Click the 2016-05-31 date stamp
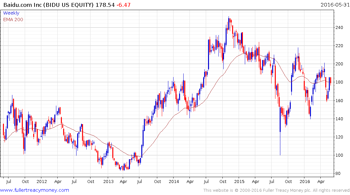Image resolution: width=350 pixels, height=195 pixels. coord(334,5)
